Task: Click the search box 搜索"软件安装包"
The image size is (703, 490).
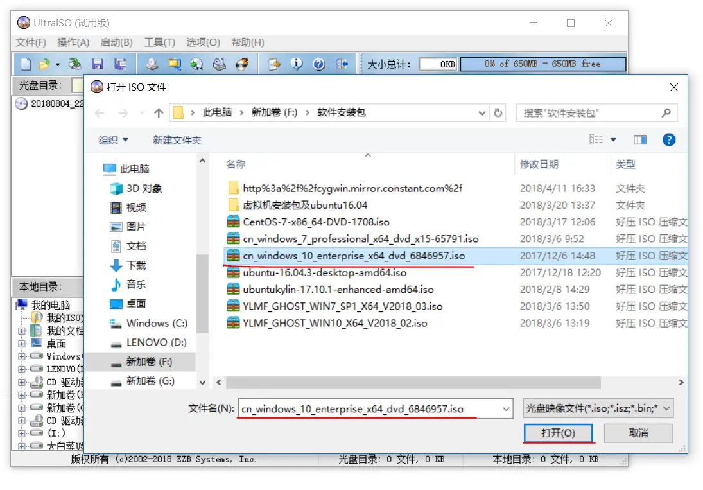Action: (x=596, y=113)
